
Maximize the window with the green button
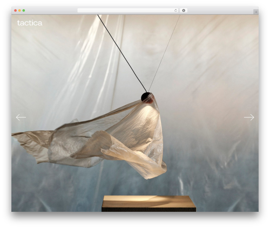click(x=24, y=11)
